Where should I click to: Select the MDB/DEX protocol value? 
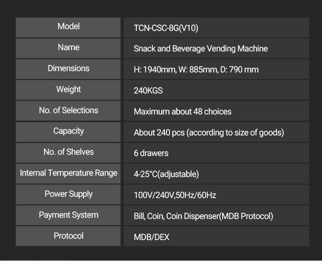click(x=152, y=237)
